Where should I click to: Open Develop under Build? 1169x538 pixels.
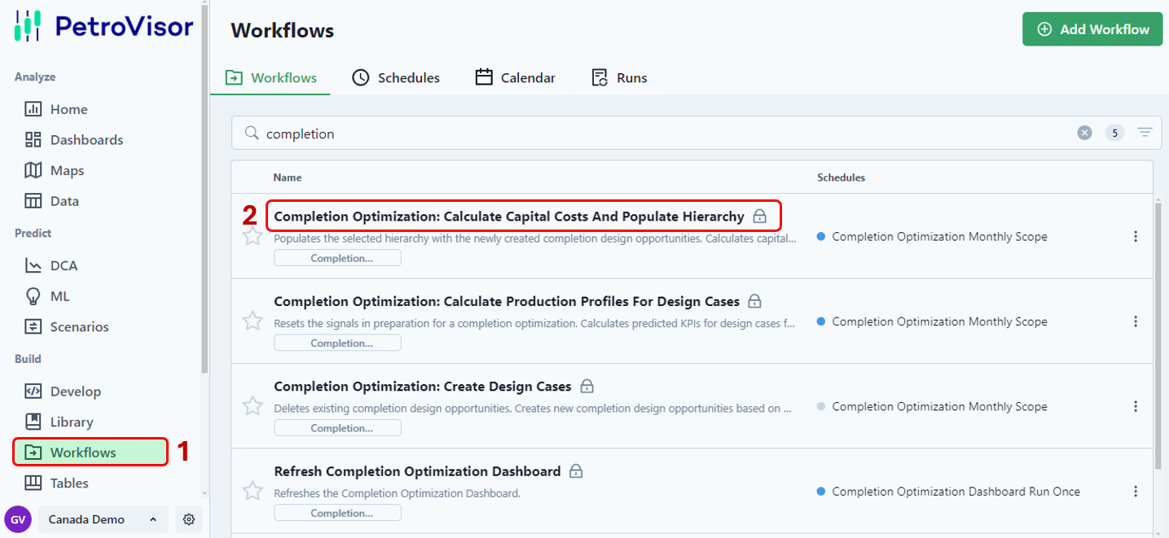pos(64,391)
